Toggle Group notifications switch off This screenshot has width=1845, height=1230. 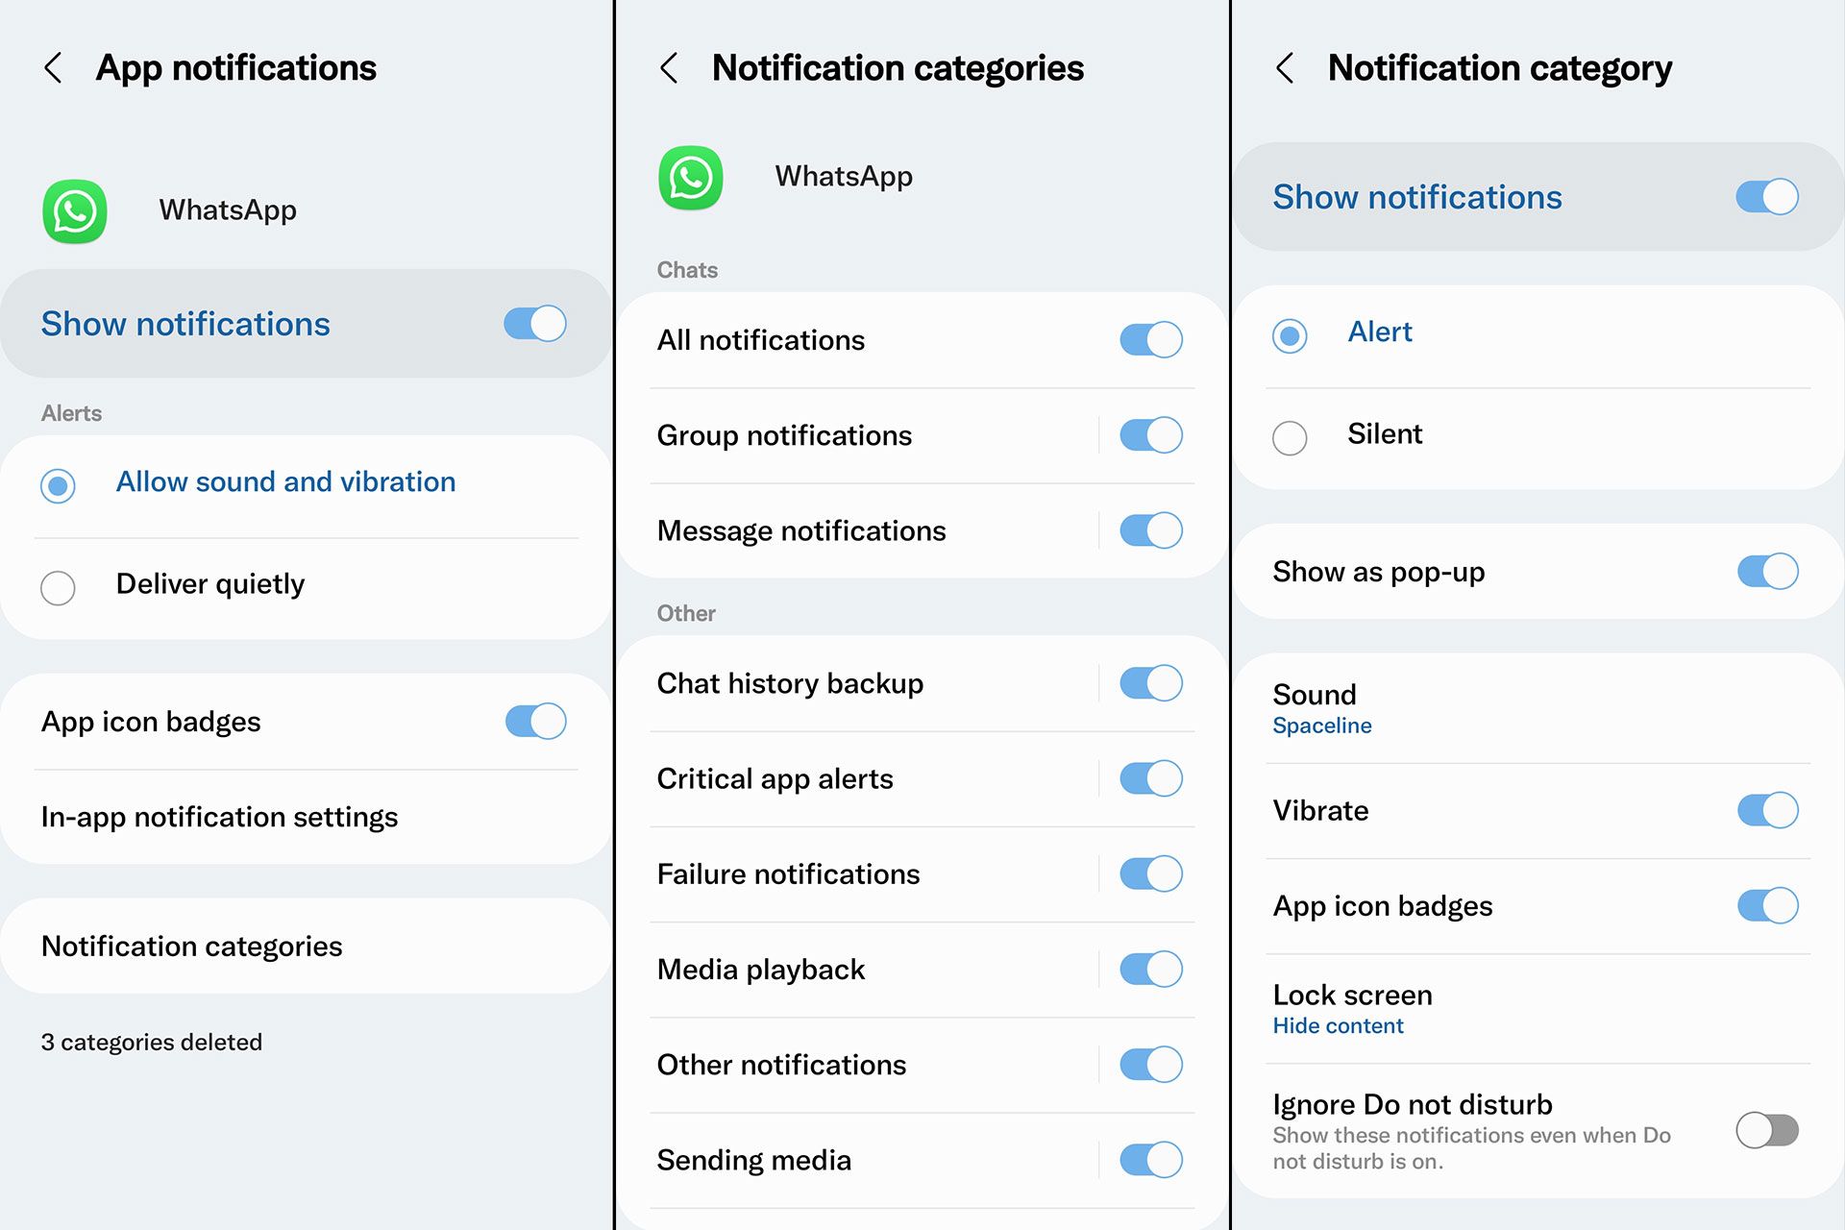tap(1150, 435)
